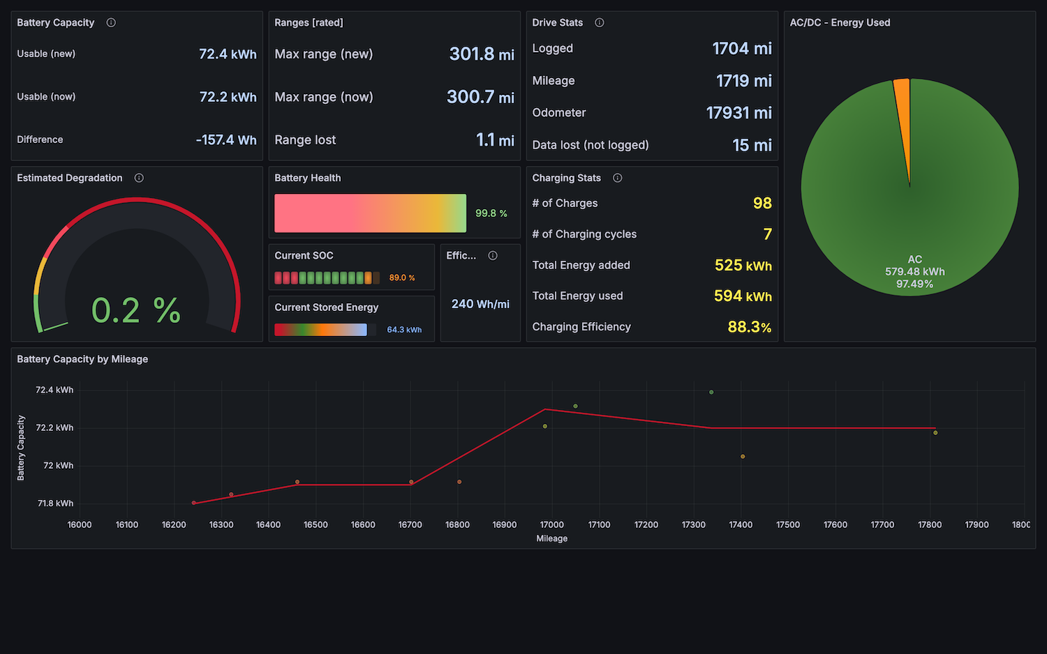Open the Ranges [rated] panel title menu

[309, 22]
